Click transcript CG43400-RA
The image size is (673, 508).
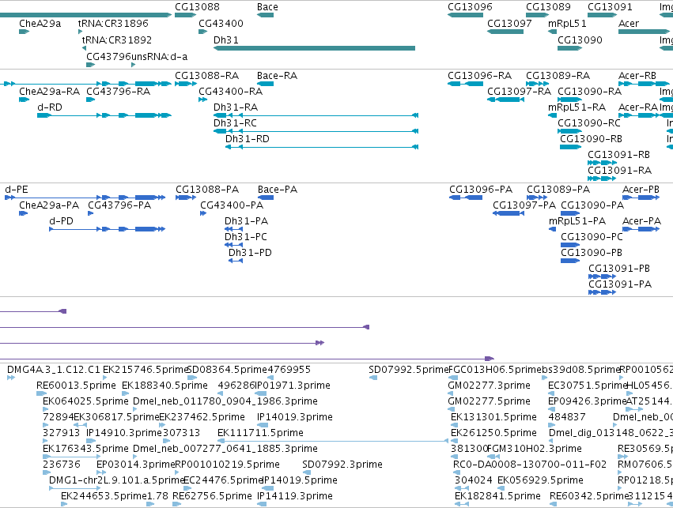(x=230, y=91)
